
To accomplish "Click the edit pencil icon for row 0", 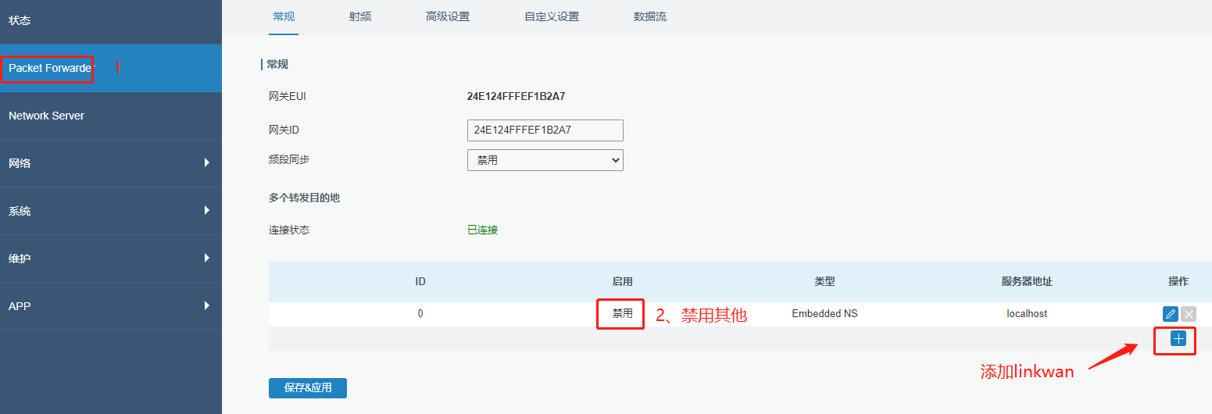I will [1170, 314].
